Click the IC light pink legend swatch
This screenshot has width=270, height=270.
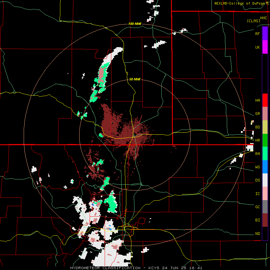(x=265, y=193)
